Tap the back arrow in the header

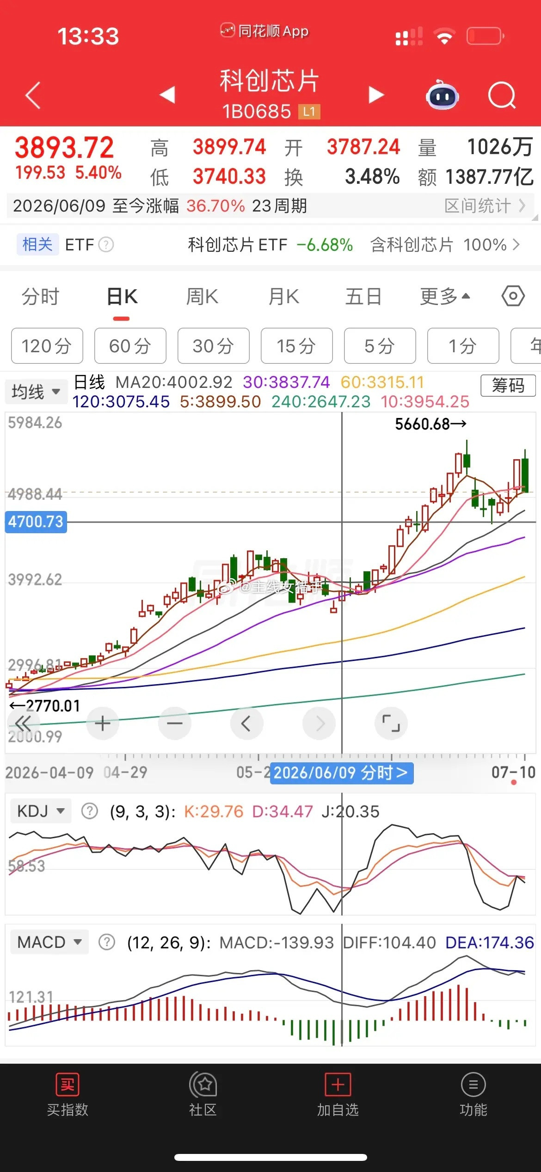coord(33,95)
